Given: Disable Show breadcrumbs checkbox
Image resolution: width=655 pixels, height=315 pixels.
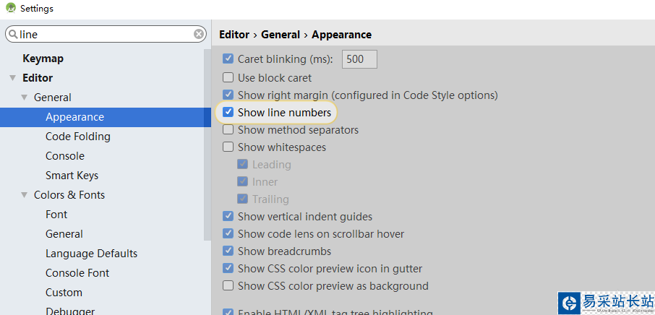Looking at the screenshot, I should click(228, 251).
